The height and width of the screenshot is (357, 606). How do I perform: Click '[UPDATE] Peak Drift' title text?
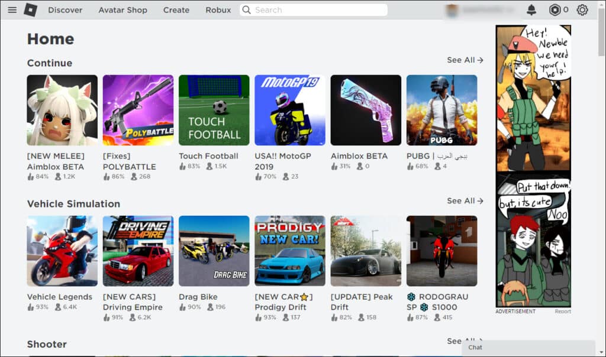point(362,302)
